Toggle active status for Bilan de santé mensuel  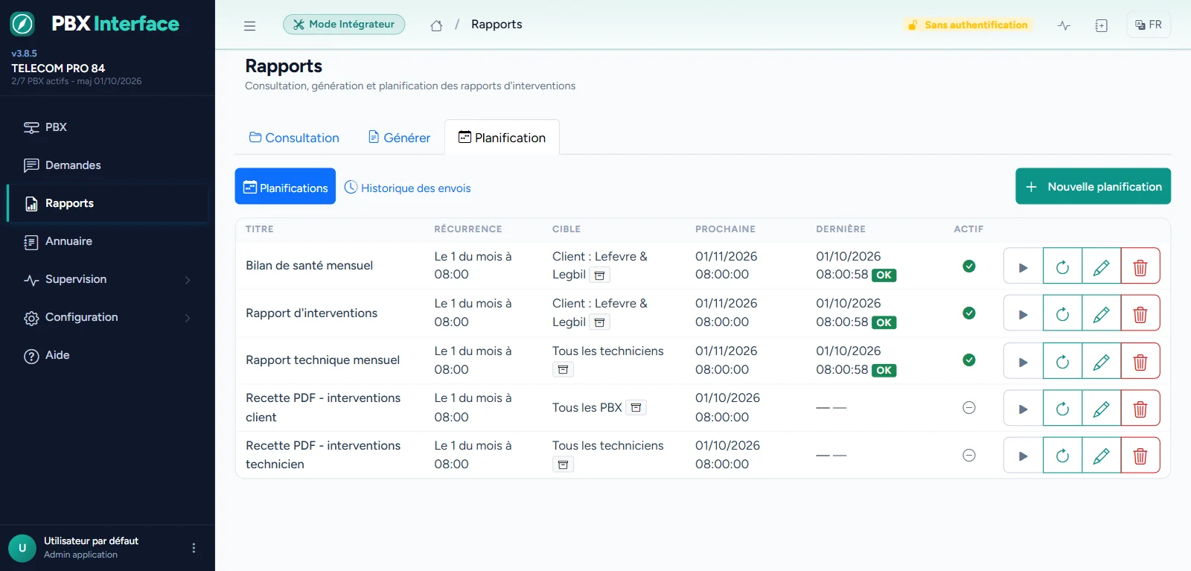969,266
